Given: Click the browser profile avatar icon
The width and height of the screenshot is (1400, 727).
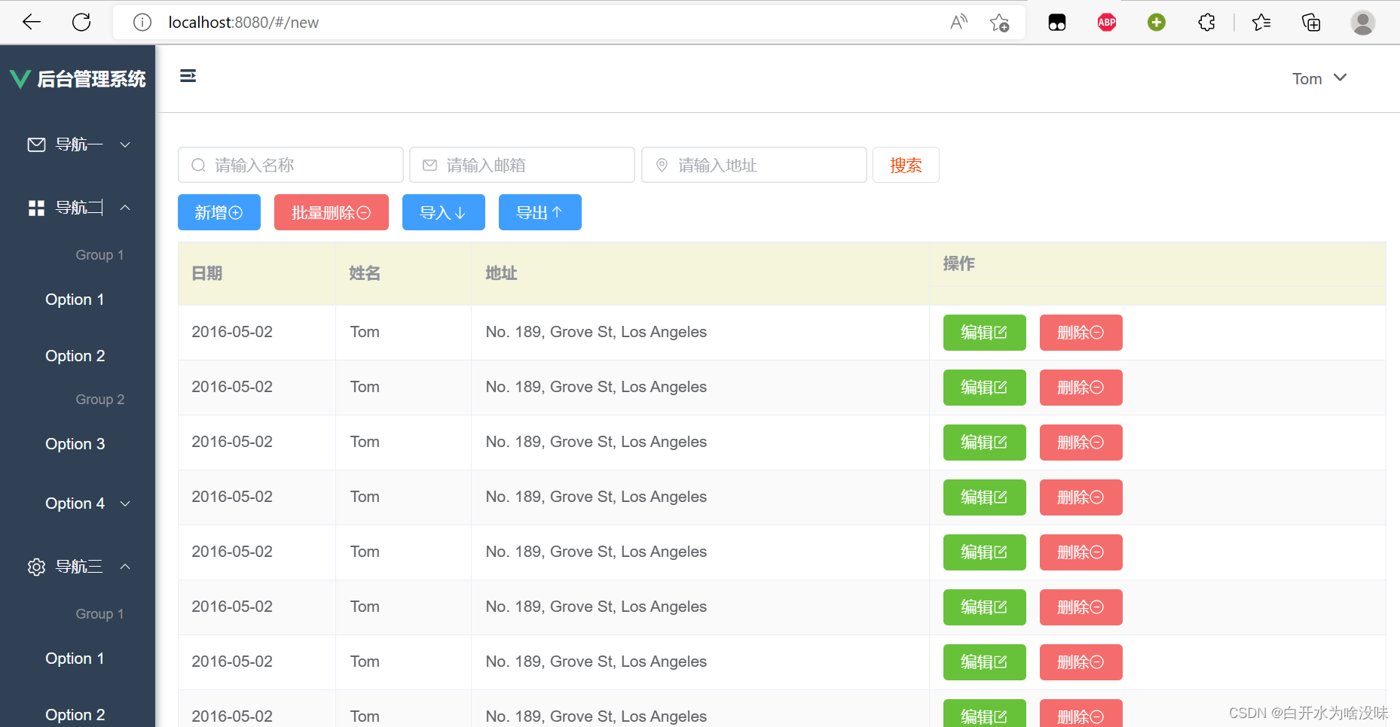Looking at the screenshot, I should click(x=1362, y=22).
